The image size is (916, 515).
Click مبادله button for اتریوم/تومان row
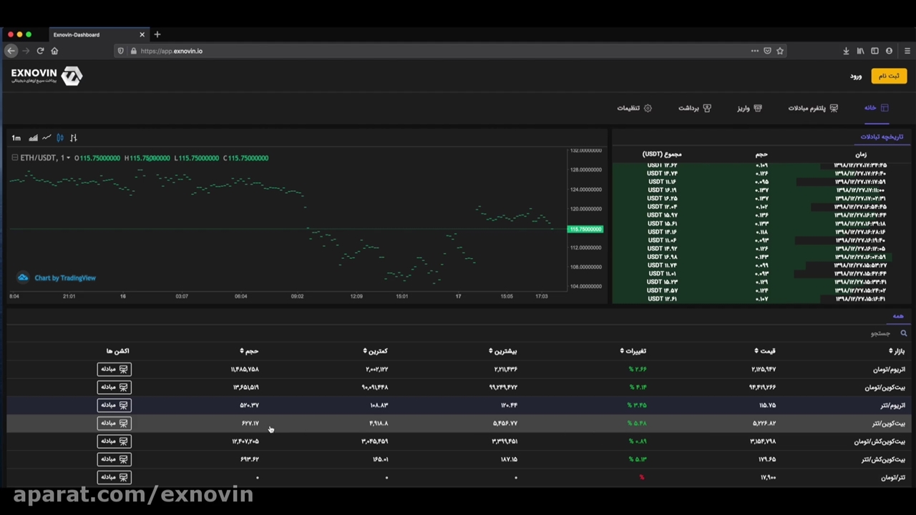114,369
